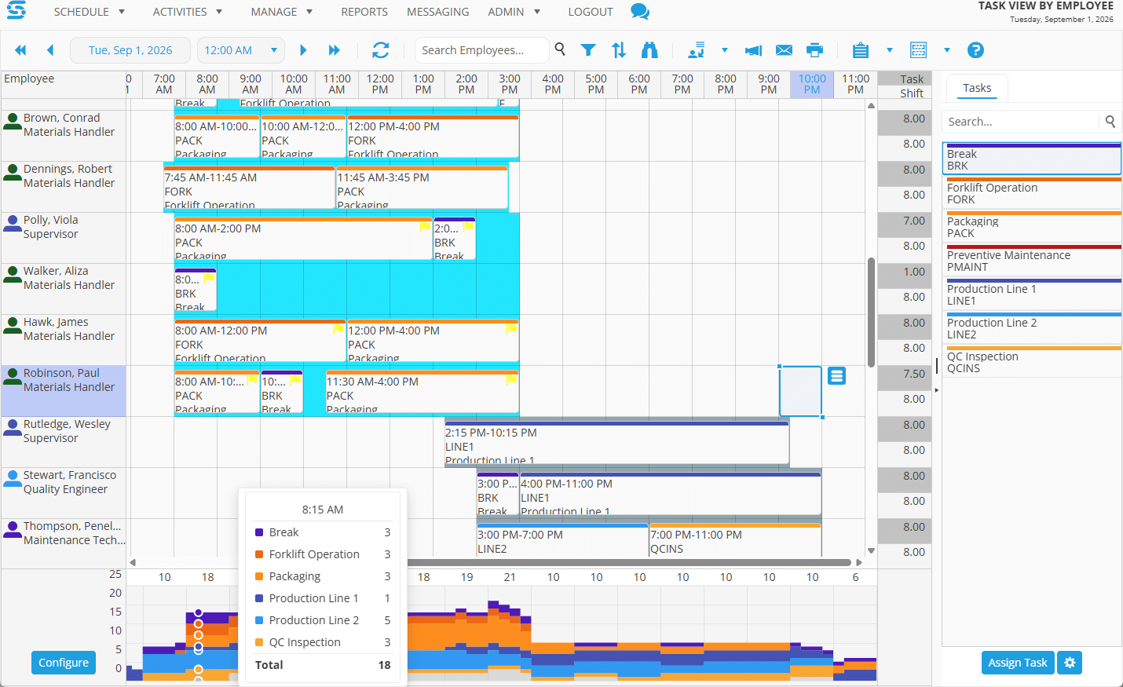The image size is (1123, 687).
Task: Open the sort arrows tool
Action: tap(619, 50)
